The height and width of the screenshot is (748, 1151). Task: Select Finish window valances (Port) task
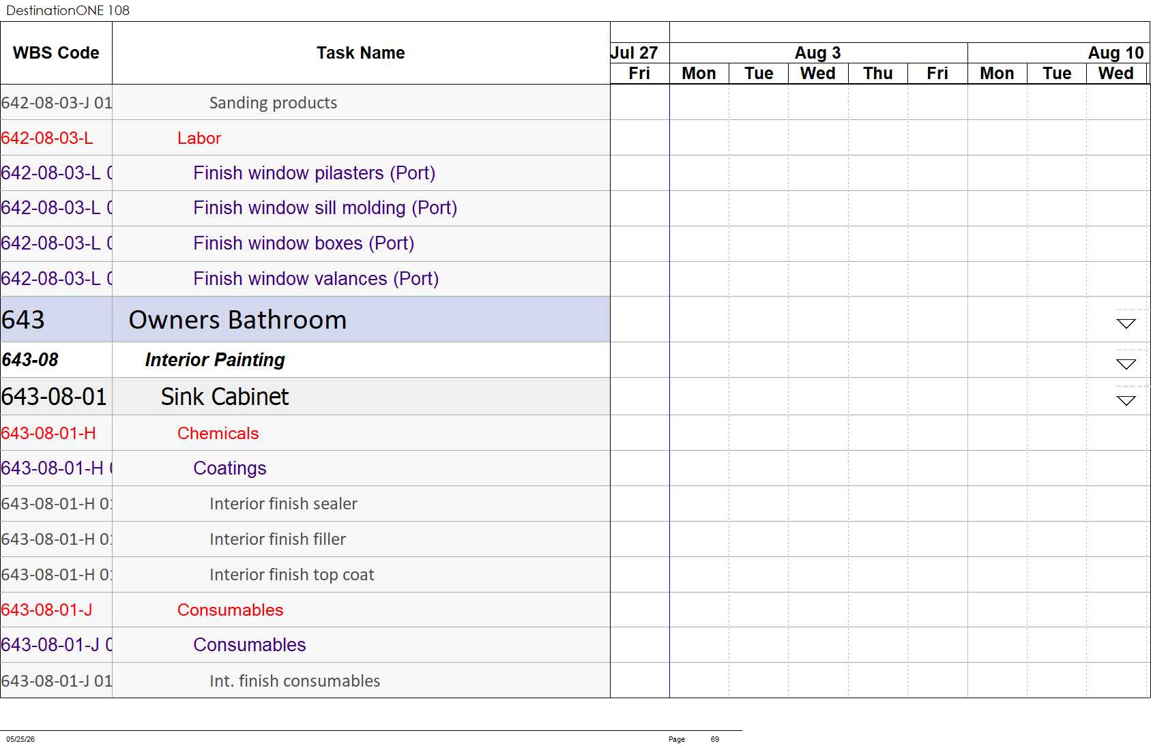coord(316,279)
